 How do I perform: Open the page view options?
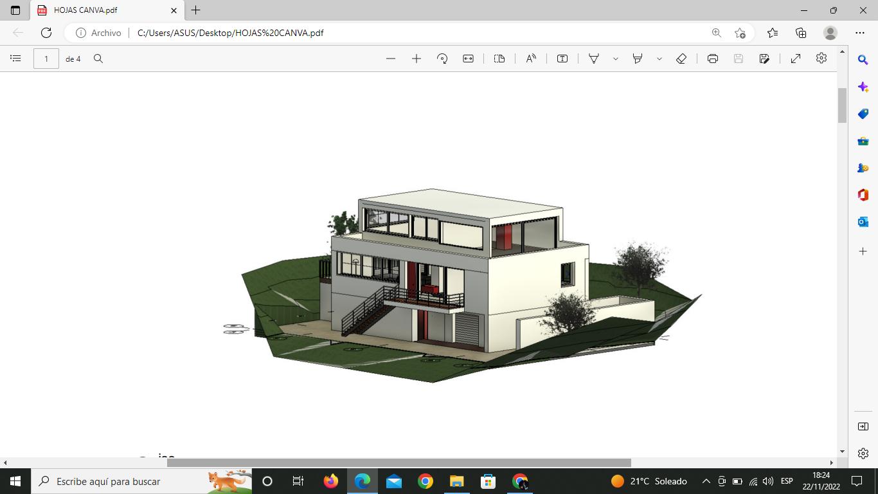(499, 59)
